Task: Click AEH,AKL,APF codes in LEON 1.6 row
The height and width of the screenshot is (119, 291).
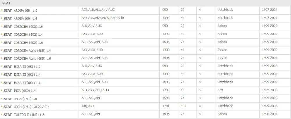Action: (91, 98)
